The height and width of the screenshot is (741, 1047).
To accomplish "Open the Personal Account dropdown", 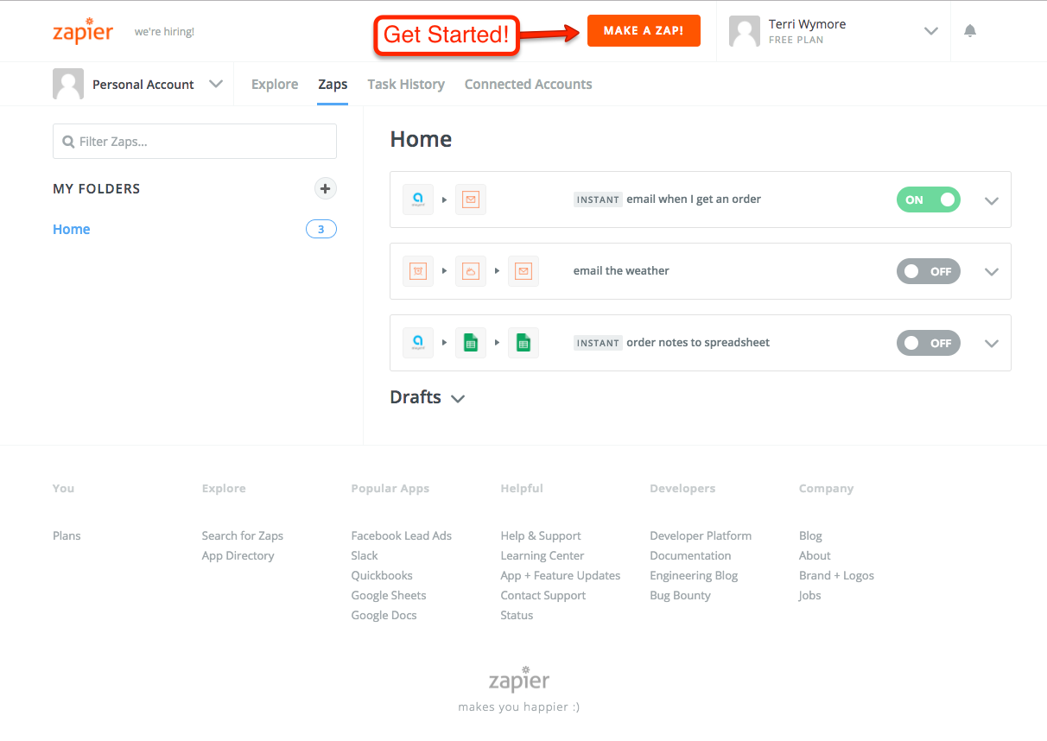I will tap(216, 84).
